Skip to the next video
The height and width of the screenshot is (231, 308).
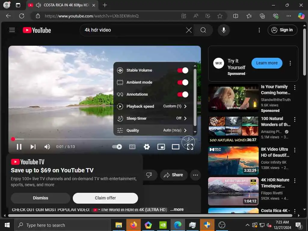click(x=33, y=147)
